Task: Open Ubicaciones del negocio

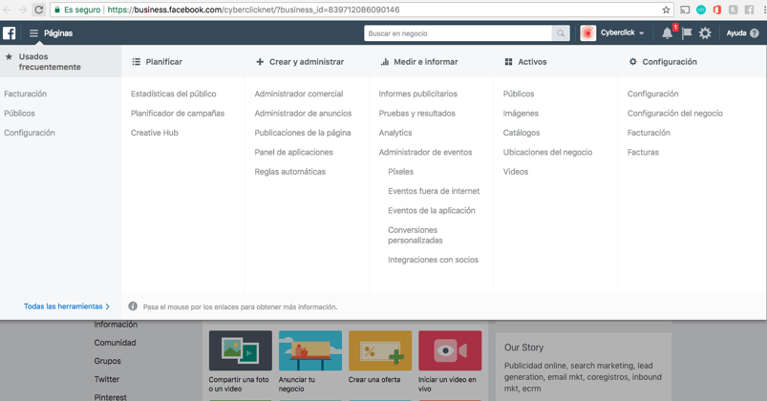Action: (x=547, y=152)
